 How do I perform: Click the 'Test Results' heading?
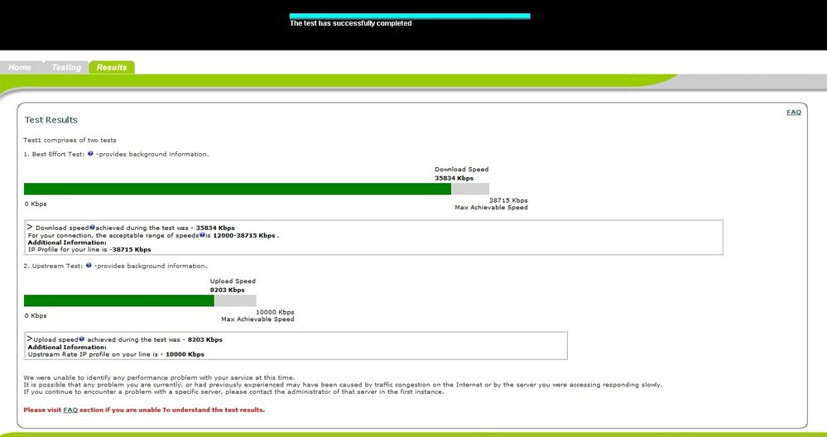(51, 120)
